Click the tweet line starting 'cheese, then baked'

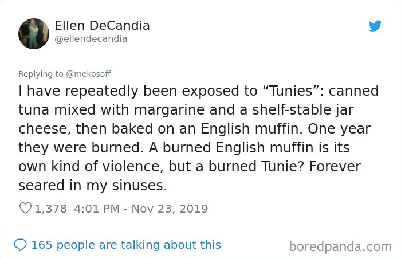[194, 129]
